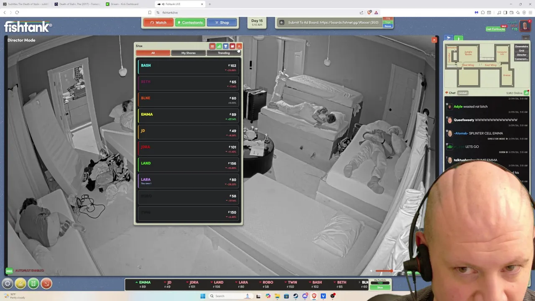
Task: Click the fishtank logo
Action: (28, 27)
